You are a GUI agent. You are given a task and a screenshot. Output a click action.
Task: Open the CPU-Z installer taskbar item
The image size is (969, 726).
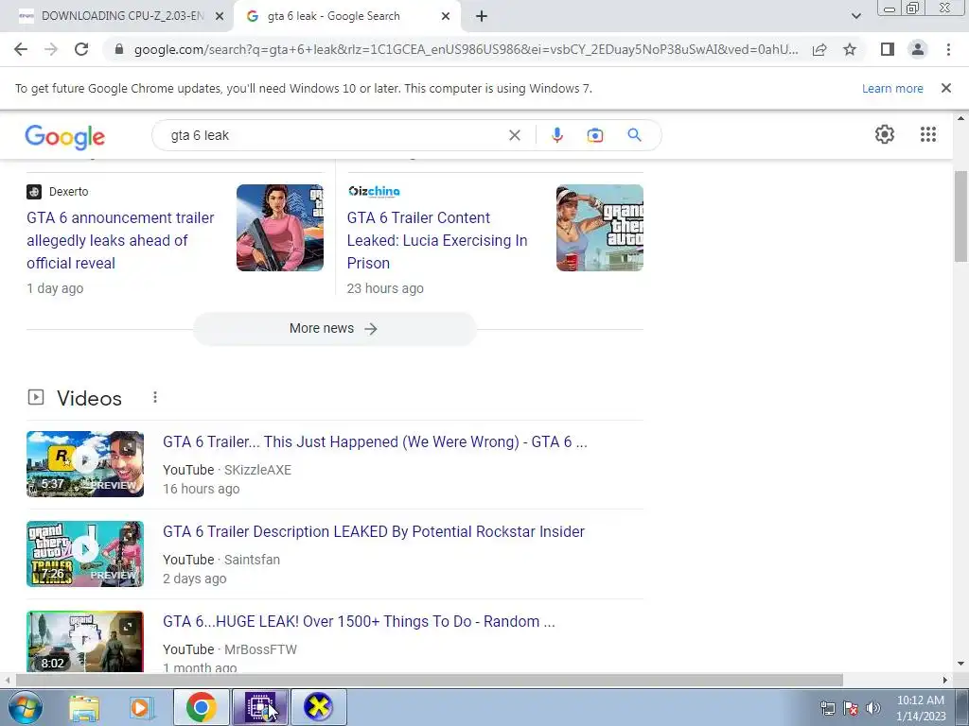[x=260, y=707]
